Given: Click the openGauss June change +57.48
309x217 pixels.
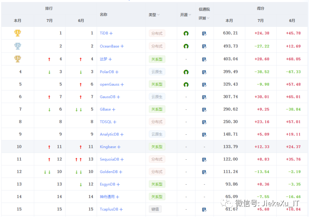Looking at the screenshot, I should click(x=293, y=84).
